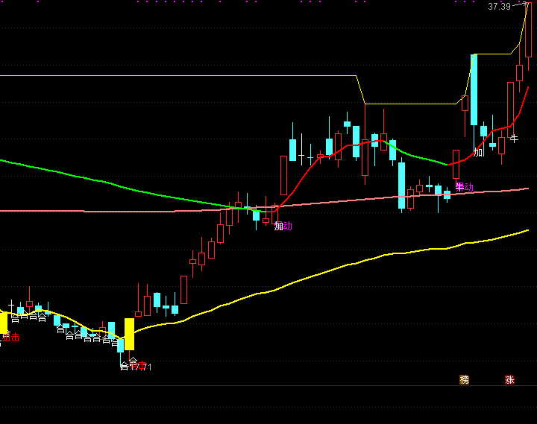Open the red 涨 marker icon
Image resolution: width=537 pixels, height=424 pixels.
(509, 379)
